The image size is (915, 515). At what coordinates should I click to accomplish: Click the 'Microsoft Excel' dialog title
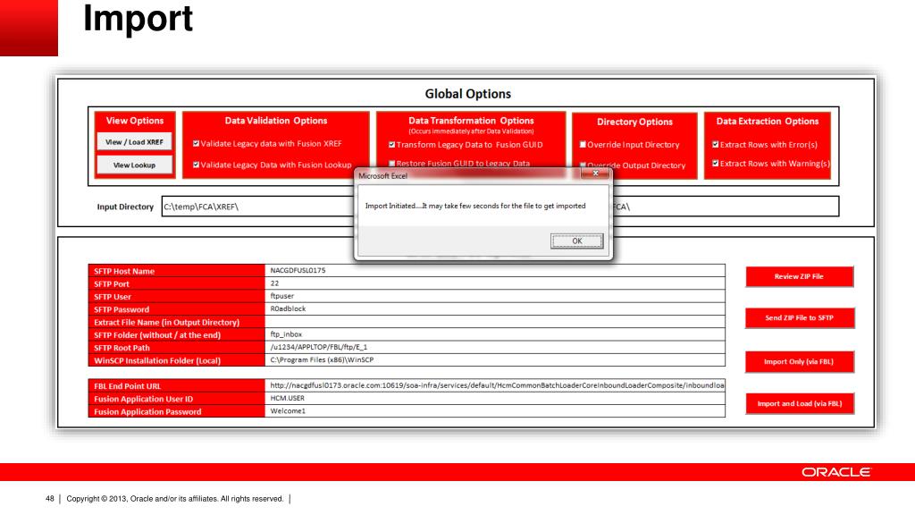click(382, 176)
